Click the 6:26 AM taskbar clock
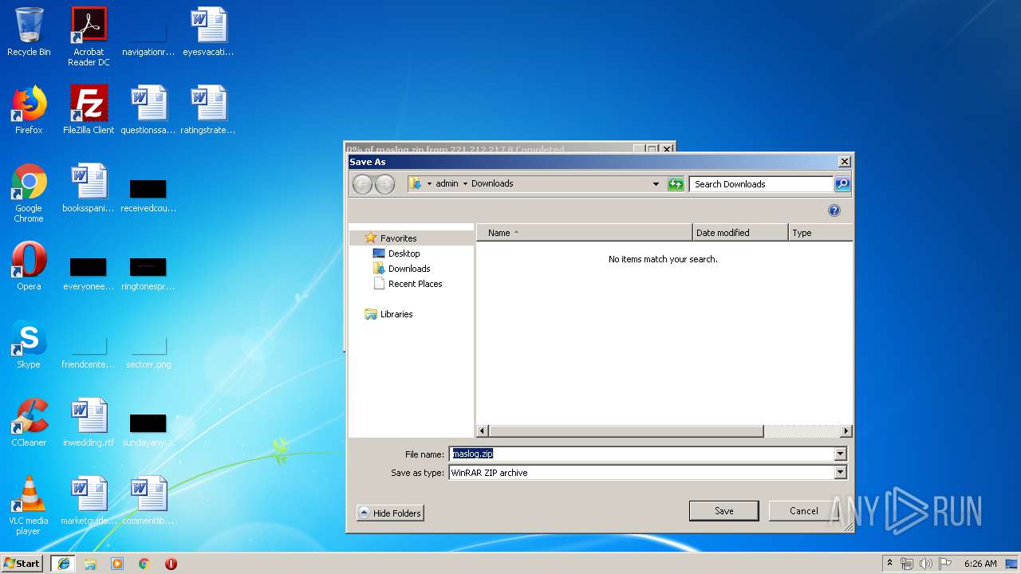This screenshot has width=1021, height=574. pyautogui.click(x=980, y=564)
